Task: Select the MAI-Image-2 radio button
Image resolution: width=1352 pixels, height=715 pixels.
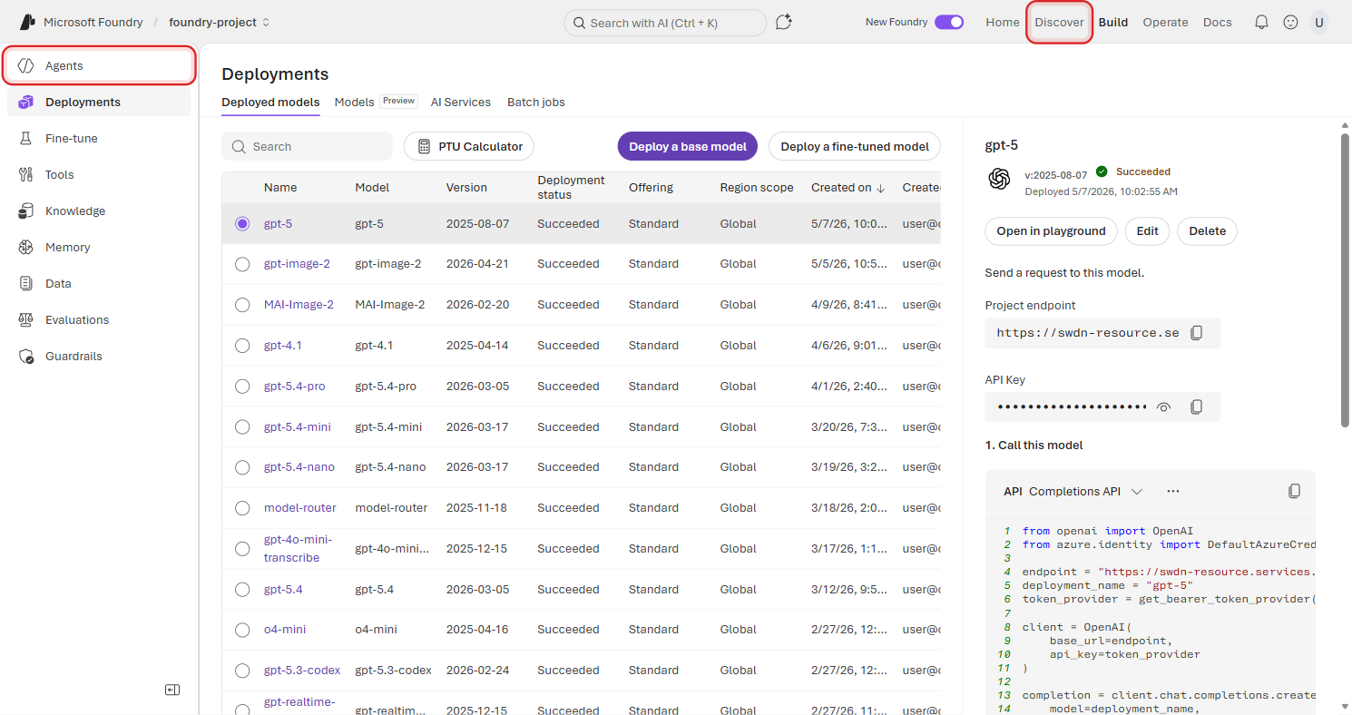Action: [x=242, y=305]
